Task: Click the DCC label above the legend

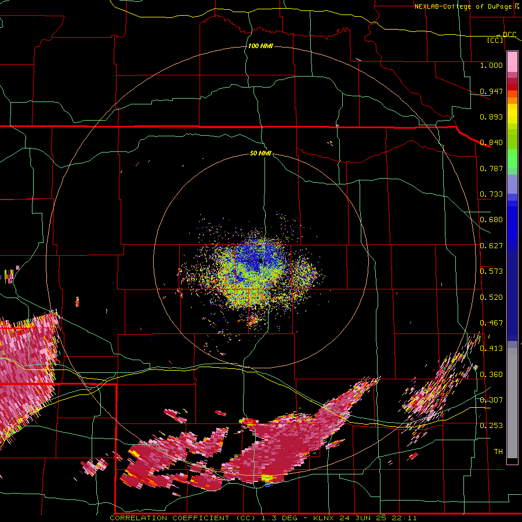Action: pos(509,34)
